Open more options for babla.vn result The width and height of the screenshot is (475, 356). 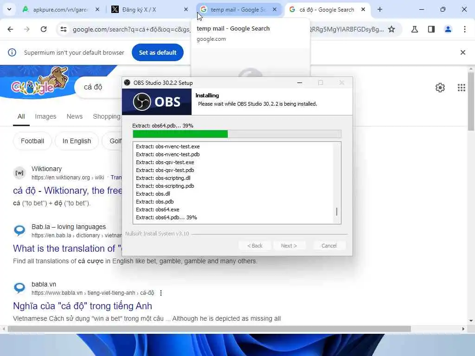[161, 293]
